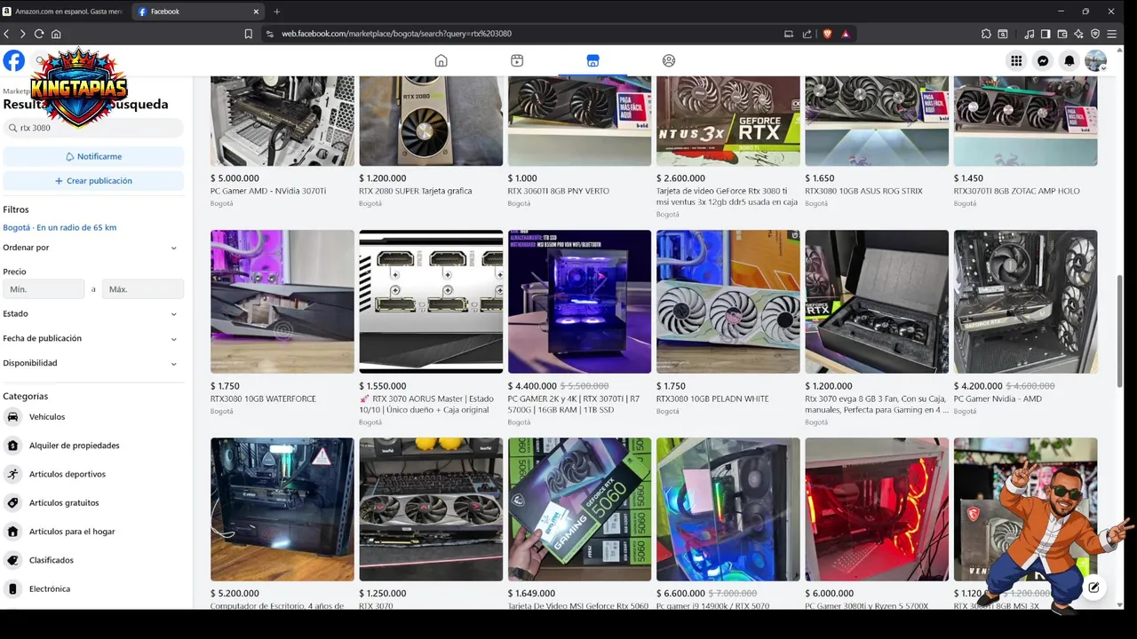Click the Bogotá radius location link
Screen dimensions: 1137x639
pos(60,228)
